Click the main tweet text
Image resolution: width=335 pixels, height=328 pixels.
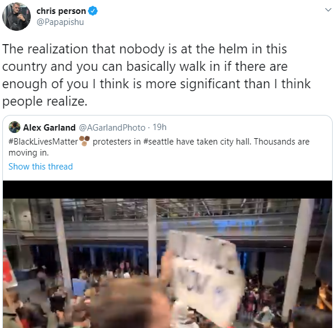click(x=156, y=75)
